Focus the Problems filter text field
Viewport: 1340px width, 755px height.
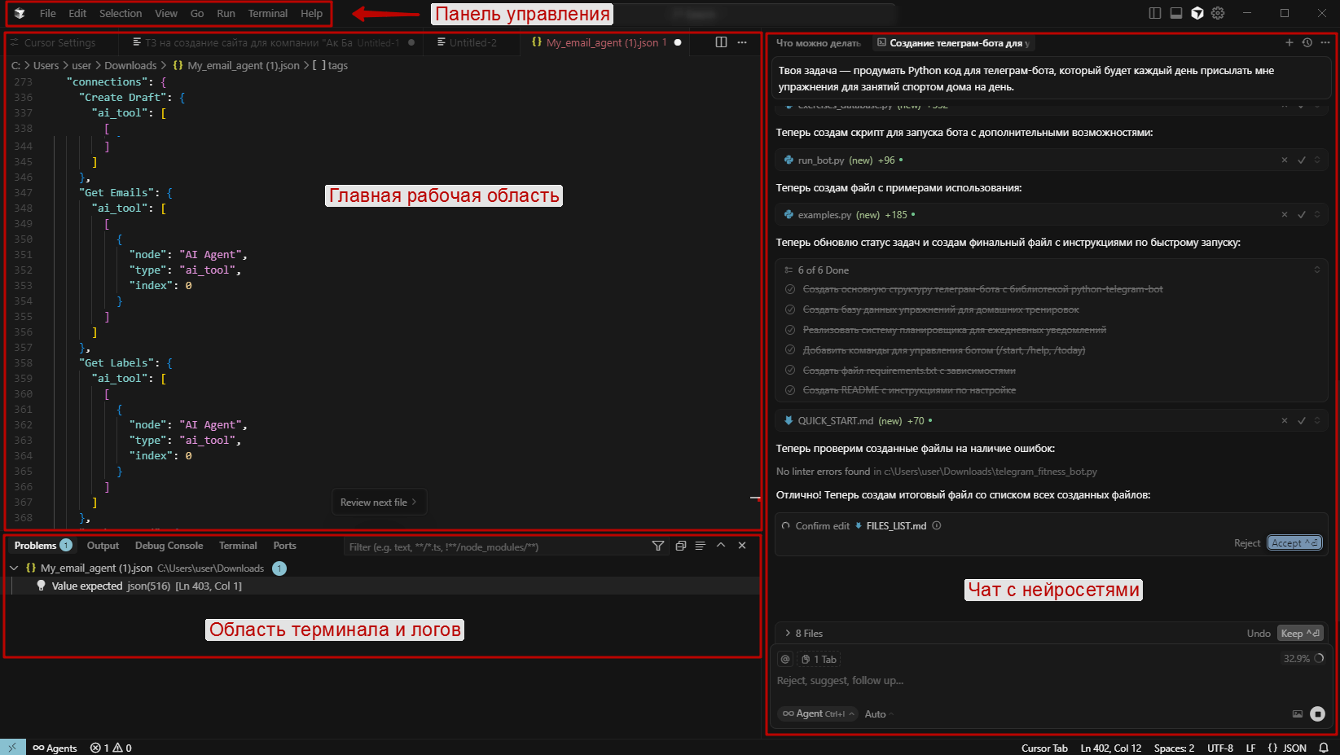pyautogui.click(x=494, y=547)
